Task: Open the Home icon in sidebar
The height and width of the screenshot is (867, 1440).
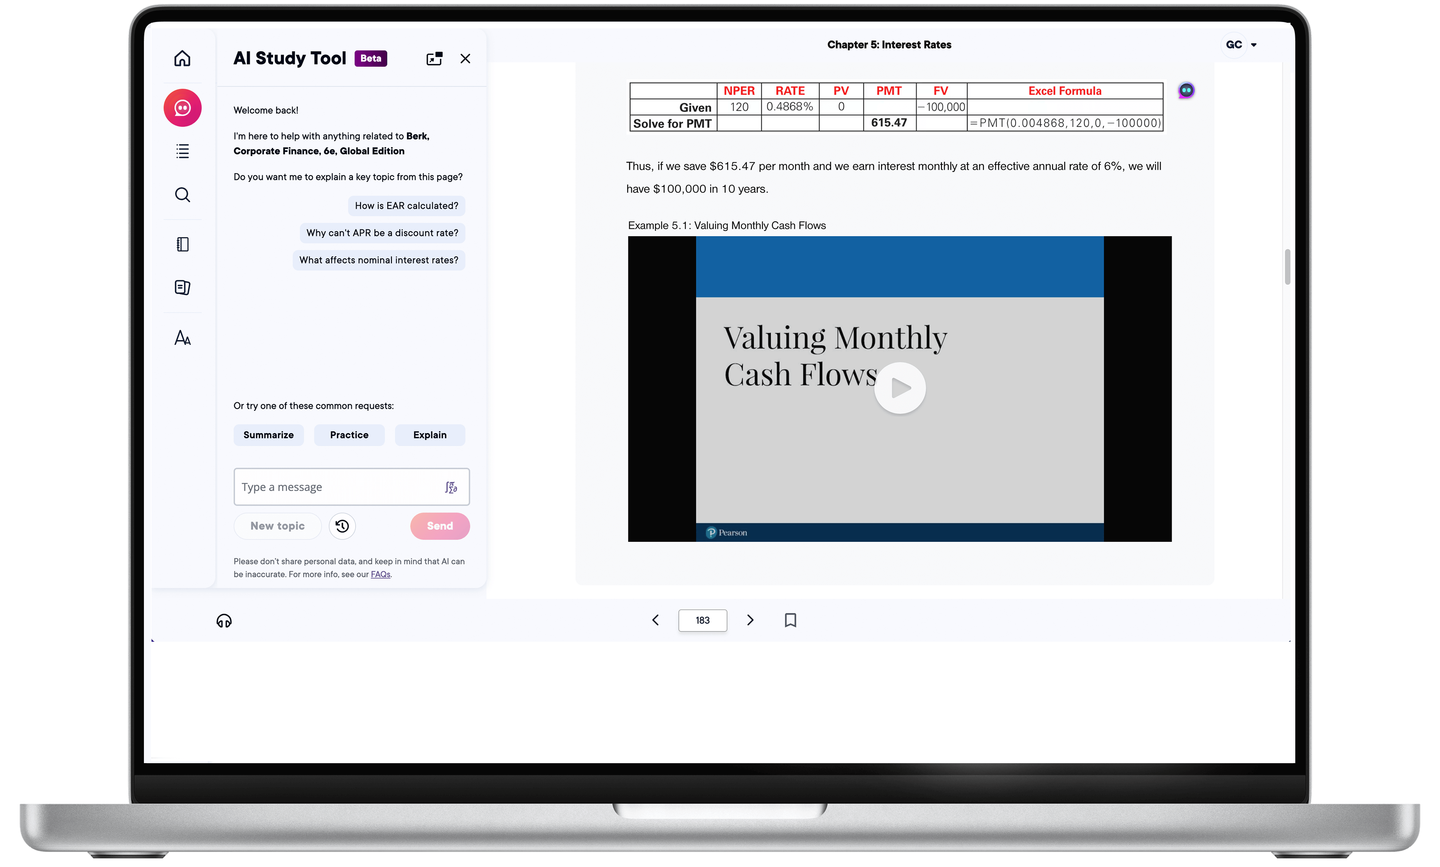Action: coord(182,58)
